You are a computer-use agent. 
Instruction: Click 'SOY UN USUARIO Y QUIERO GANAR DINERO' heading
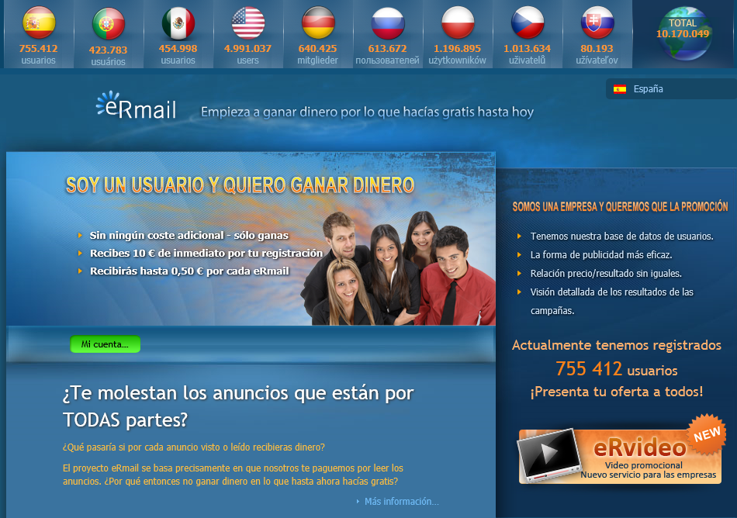pos(240,185)
